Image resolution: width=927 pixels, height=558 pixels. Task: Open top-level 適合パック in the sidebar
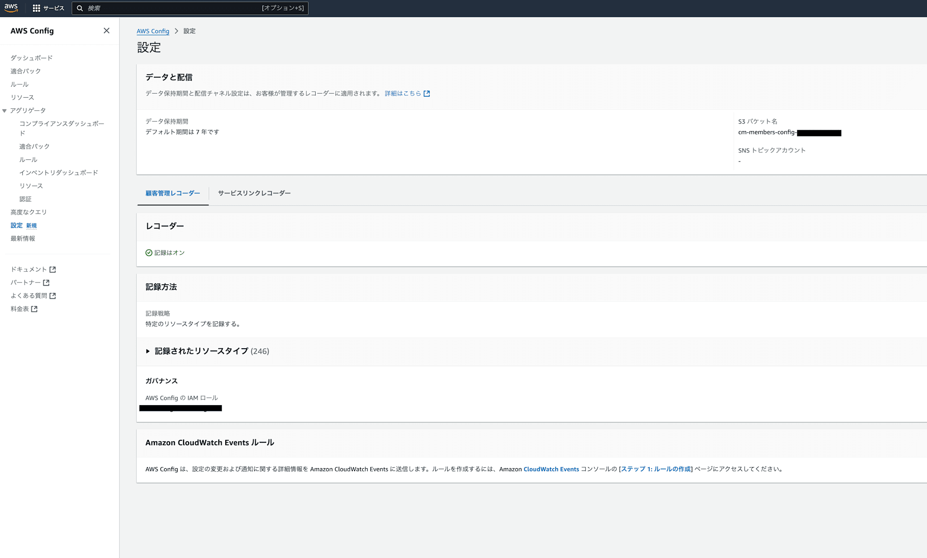[25, 71]
